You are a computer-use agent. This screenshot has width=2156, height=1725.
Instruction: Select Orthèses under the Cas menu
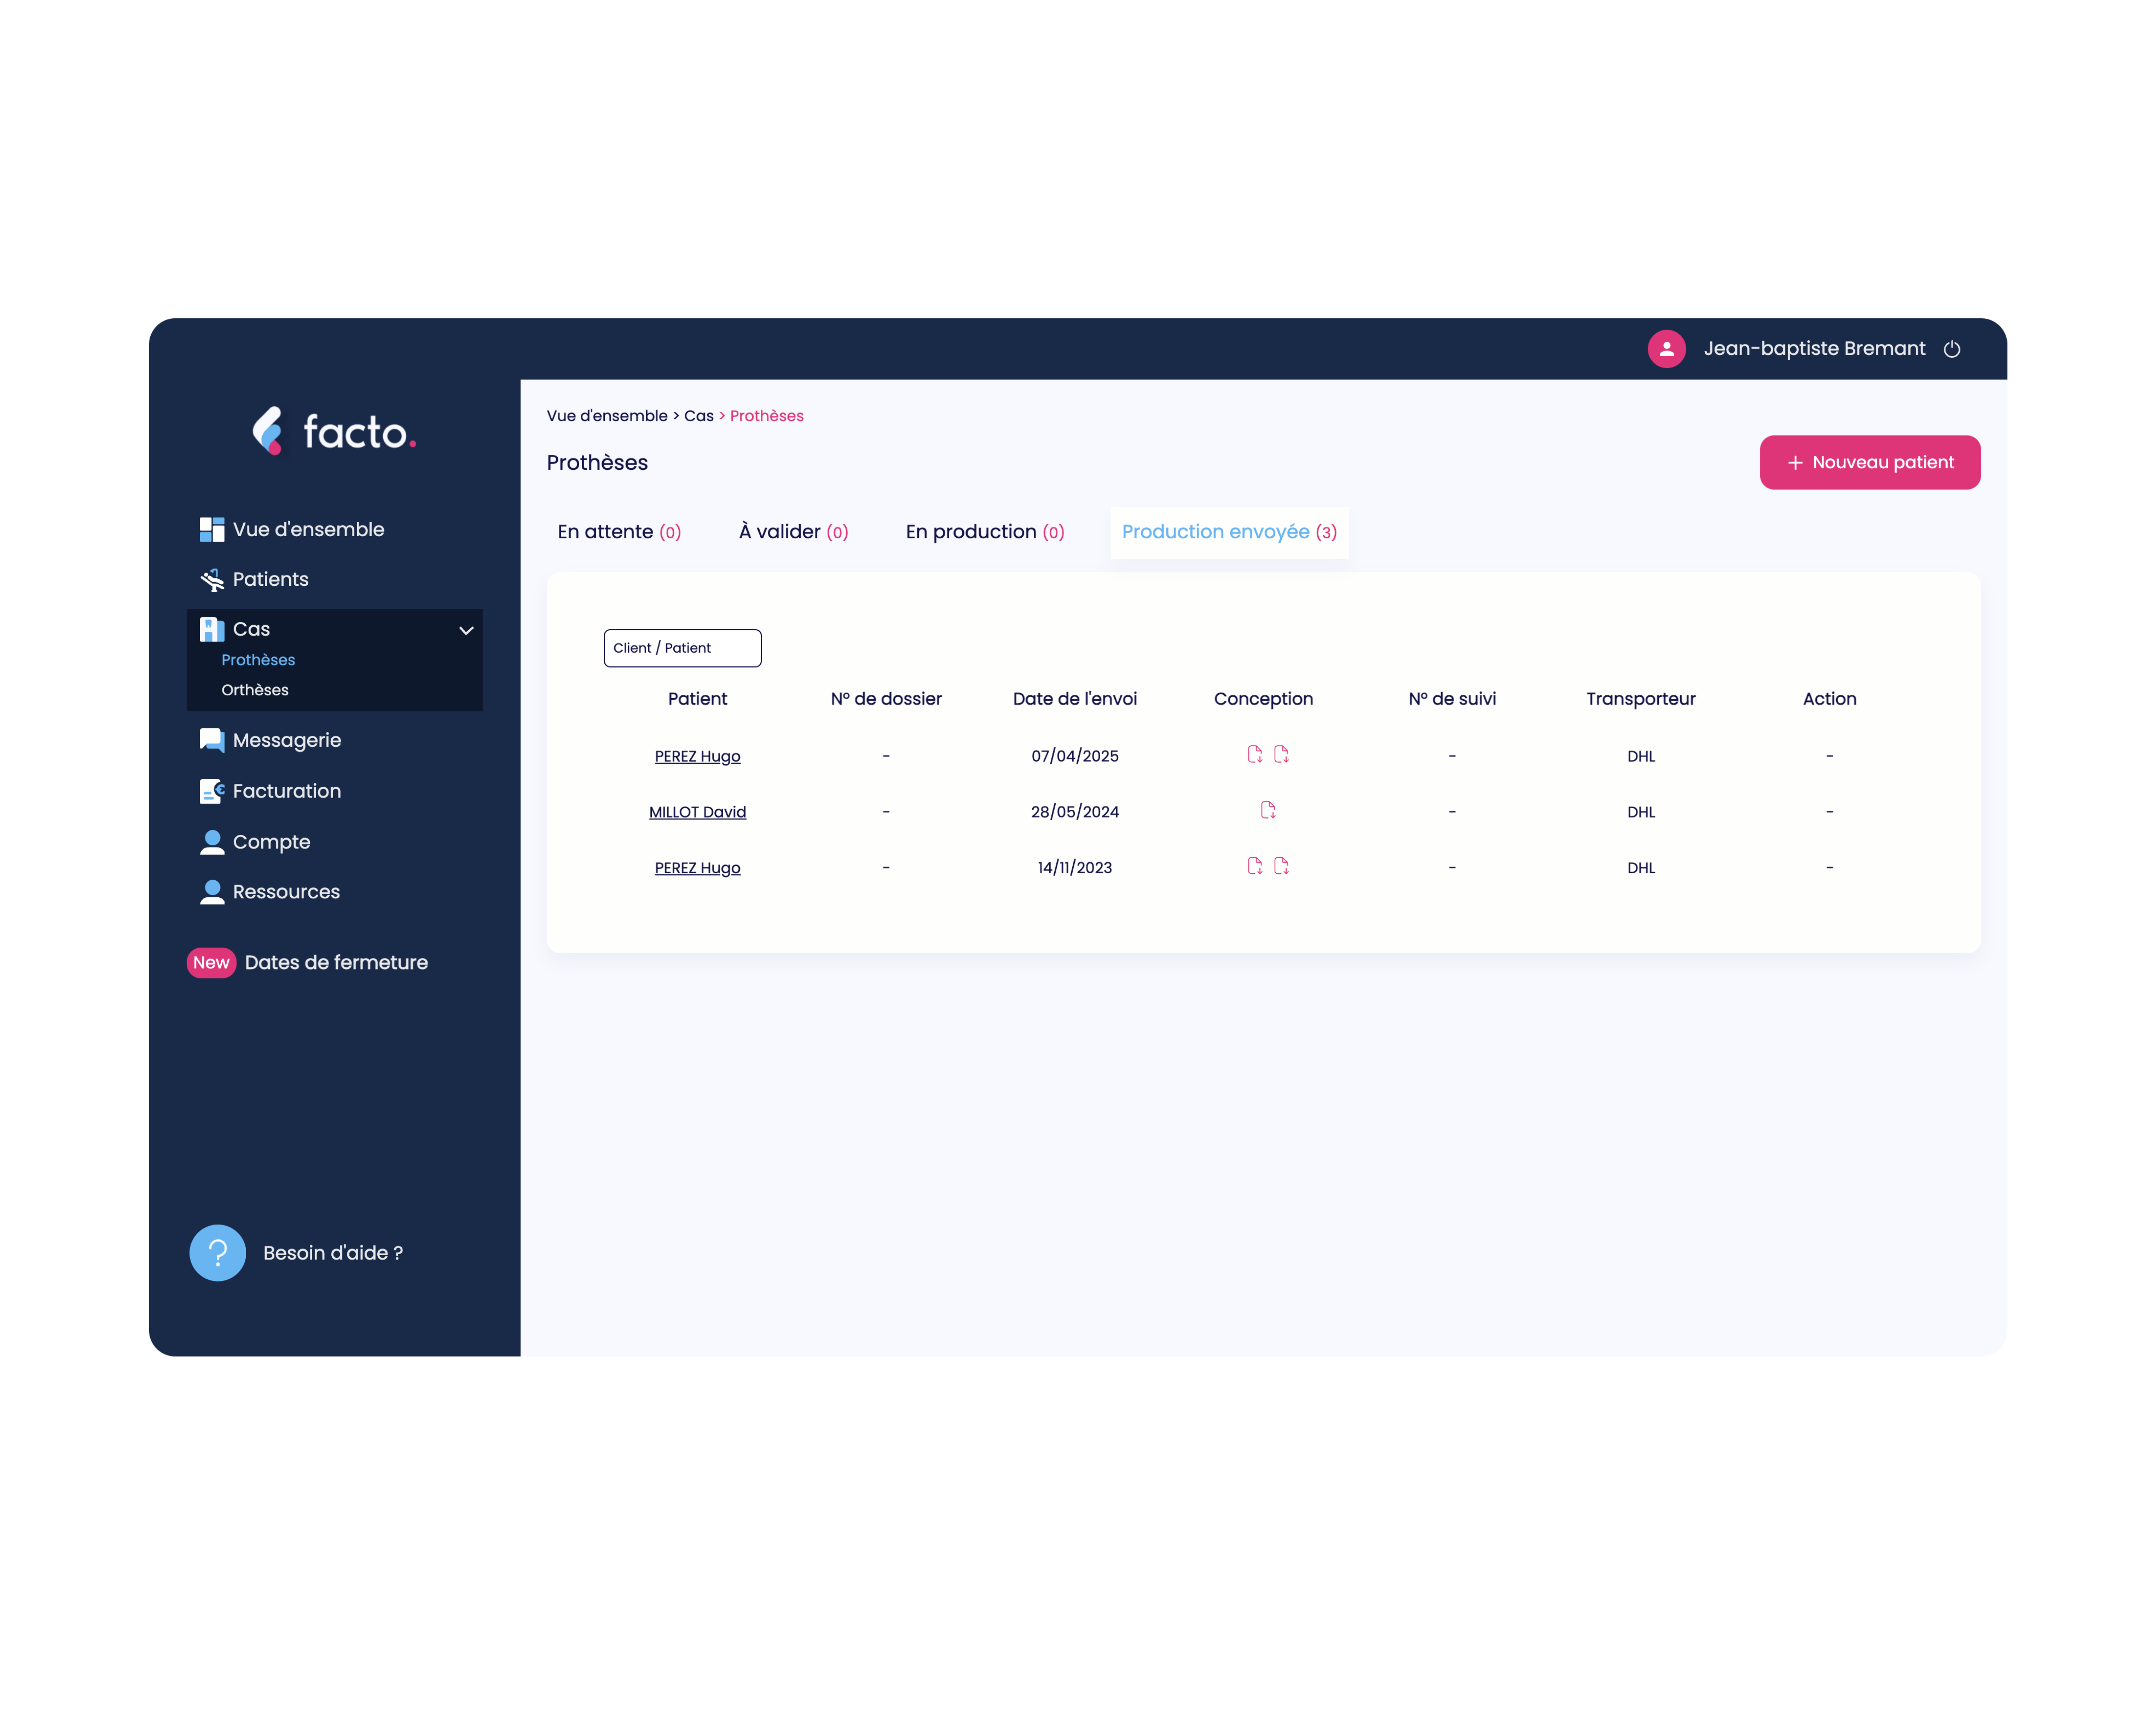255,690
